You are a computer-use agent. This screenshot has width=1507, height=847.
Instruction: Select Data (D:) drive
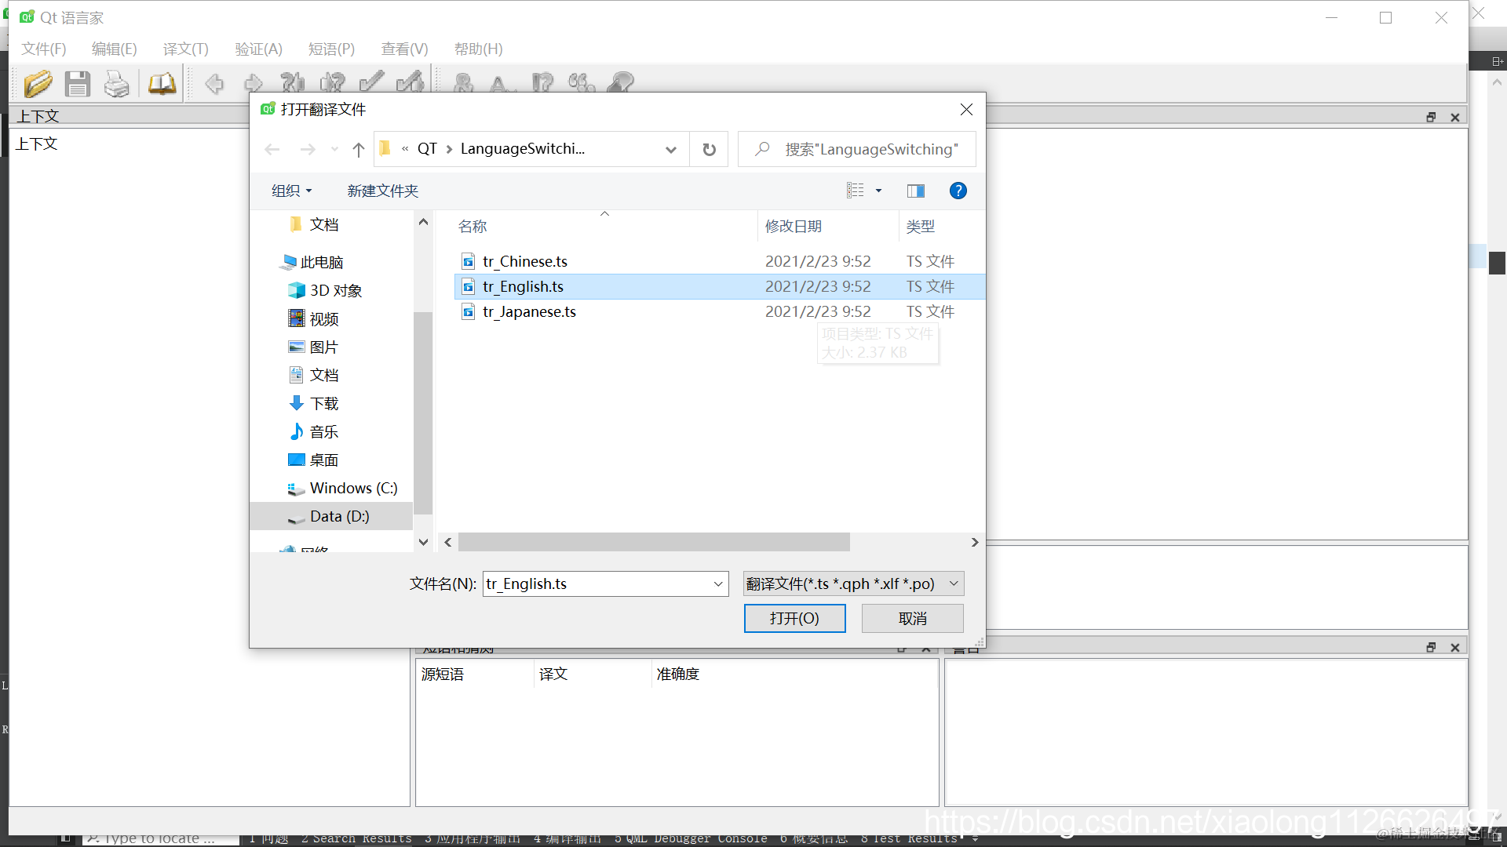point(339,516)
